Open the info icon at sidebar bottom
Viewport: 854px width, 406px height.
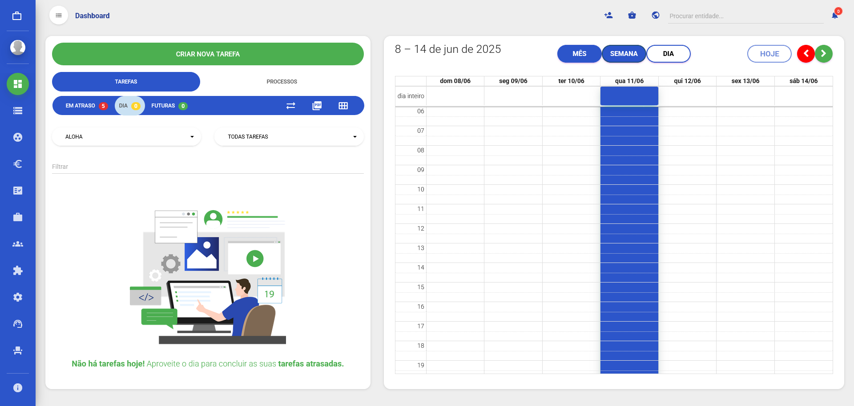pyautogui.click(x=18, y=388)
